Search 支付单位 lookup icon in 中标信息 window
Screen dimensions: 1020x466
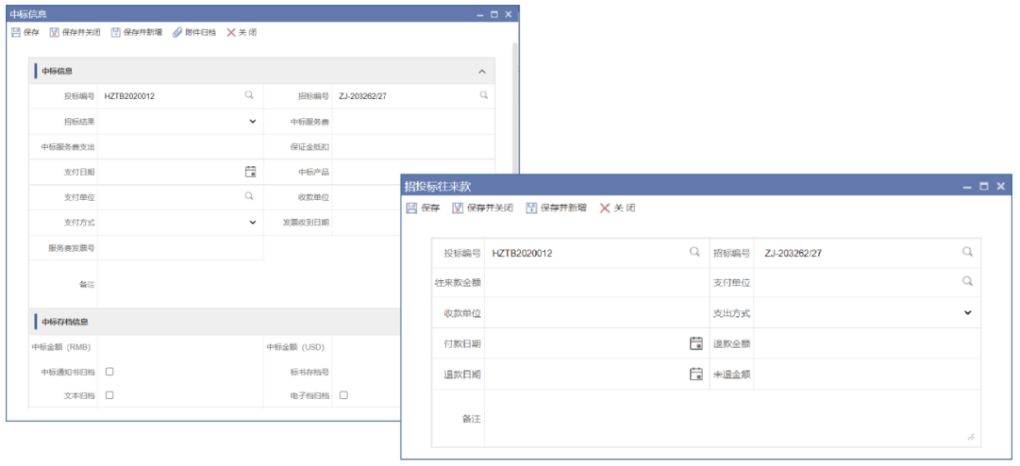[249, 196]
